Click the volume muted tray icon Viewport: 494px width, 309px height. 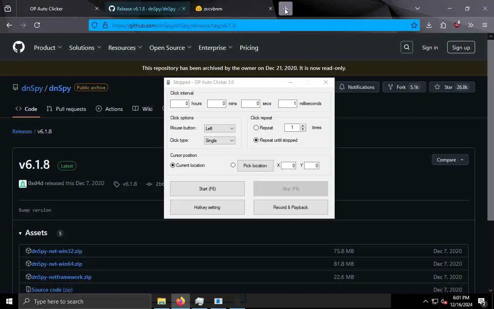[444, 301]
